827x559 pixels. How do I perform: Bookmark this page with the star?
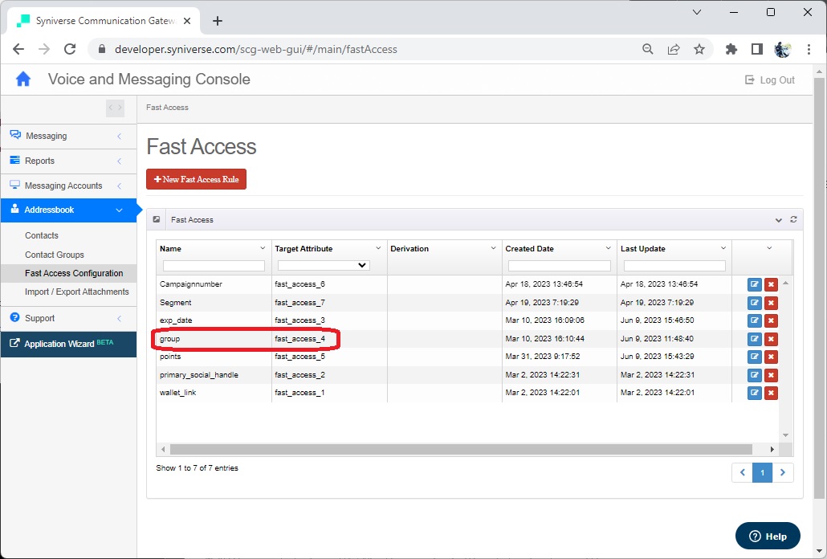[x=699, y=49]
